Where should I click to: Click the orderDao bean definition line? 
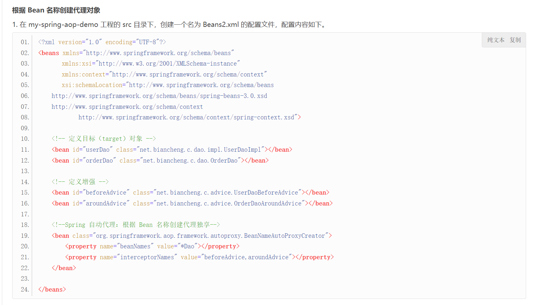click(160, 161)
